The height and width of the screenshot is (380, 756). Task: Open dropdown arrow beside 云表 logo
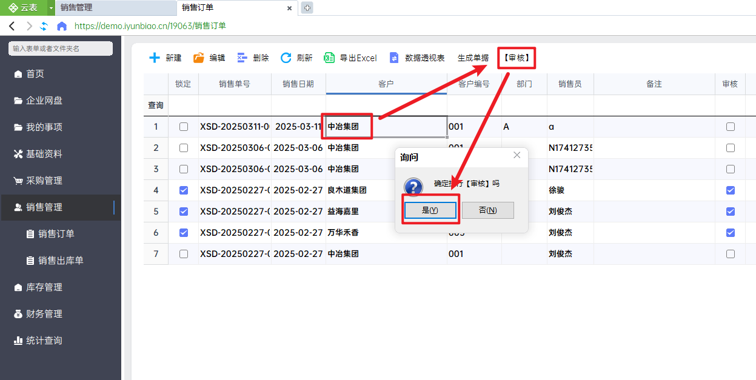point(51,8)
